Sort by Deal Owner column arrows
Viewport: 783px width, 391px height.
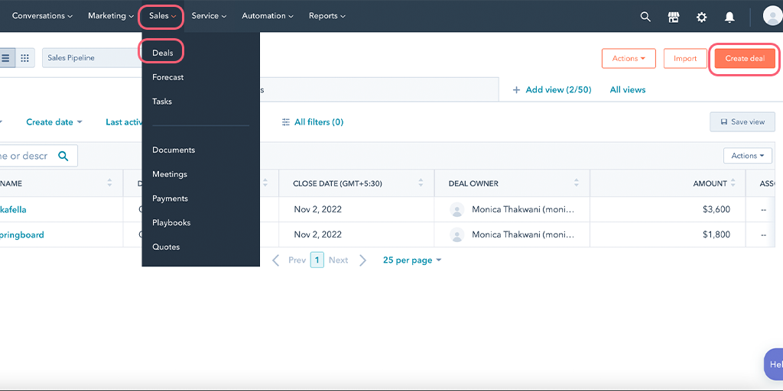[x=577, y=183]
